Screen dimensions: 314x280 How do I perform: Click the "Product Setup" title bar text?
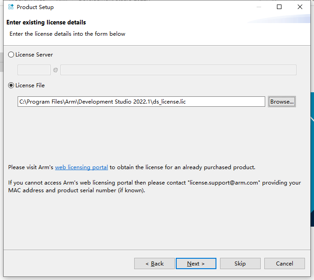35,7
